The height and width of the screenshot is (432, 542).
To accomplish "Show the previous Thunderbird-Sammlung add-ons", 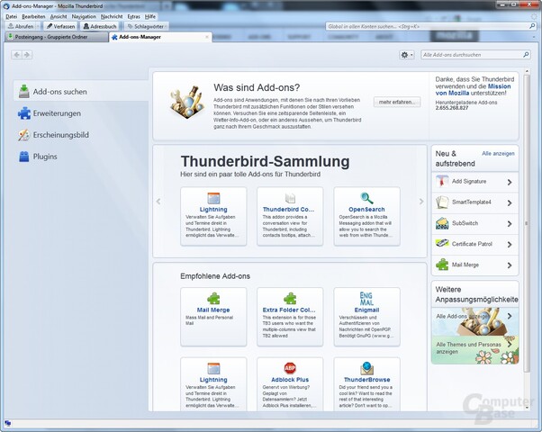I will [x=158, y=201].
